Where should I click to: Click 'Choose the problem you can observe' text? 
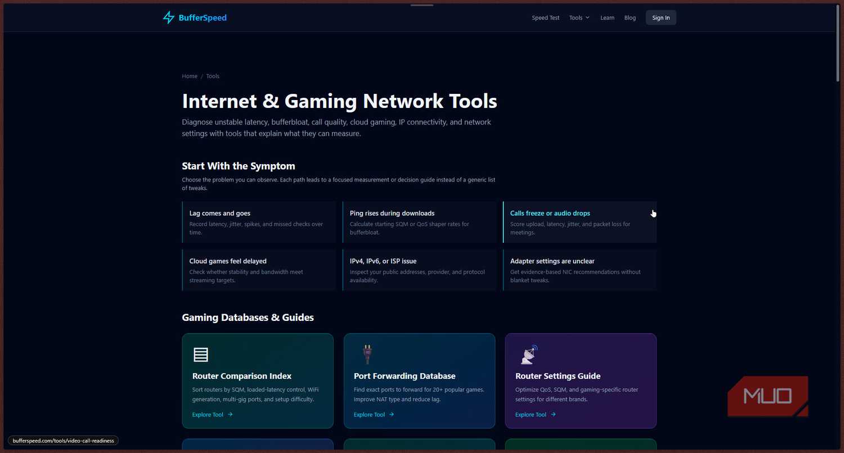(x=338, y=184)
